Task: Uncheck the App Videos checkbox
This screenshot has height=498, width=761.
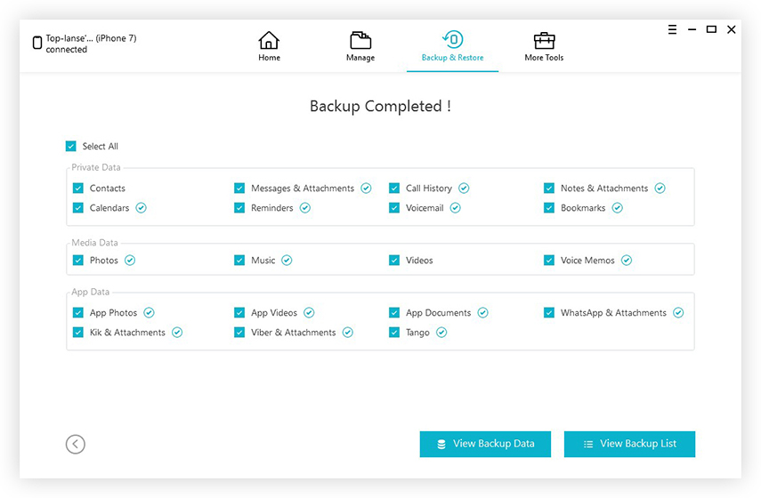Action: click(239, 313)
